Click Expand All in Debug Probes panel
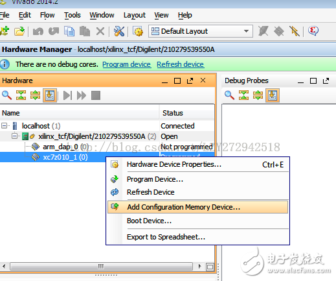The width and height of the screenshot is (336, 281). pos(258,95)
